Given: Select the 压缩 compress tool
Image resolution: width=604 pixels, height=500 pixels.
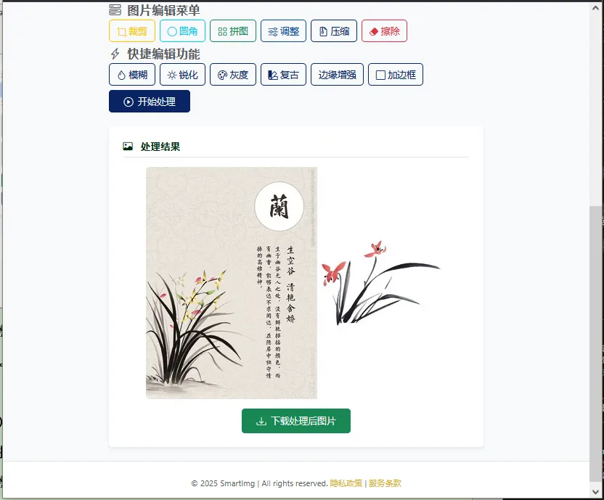Looking at the screenshot, I should point(334,30).
